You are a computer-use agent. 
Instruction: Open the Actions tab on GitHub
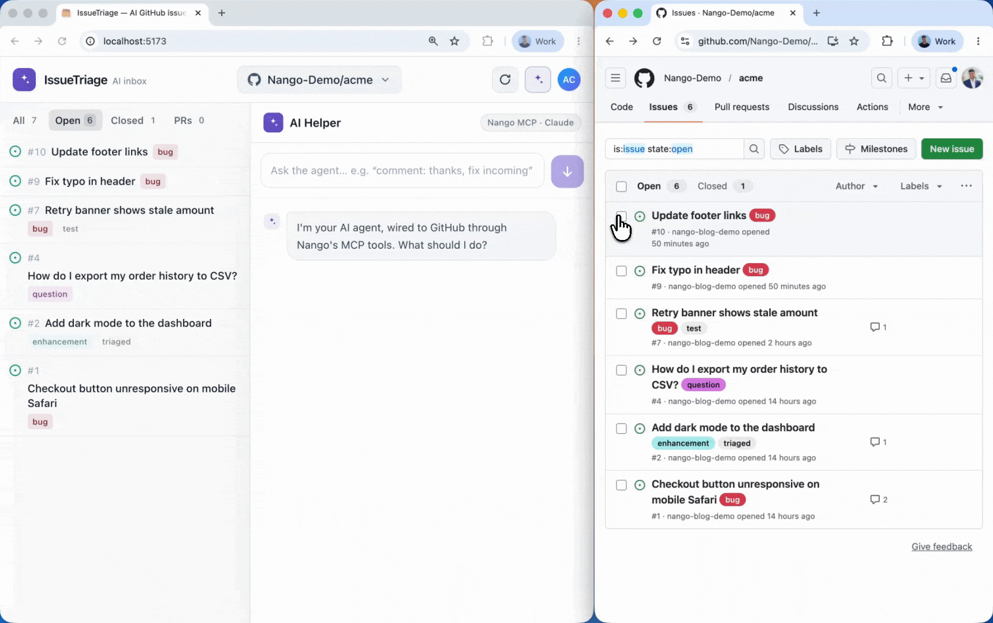(x=872, y=107)
